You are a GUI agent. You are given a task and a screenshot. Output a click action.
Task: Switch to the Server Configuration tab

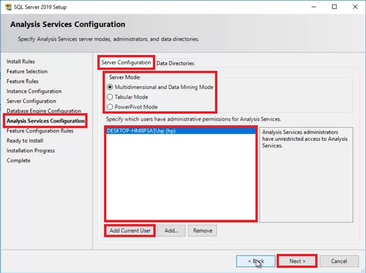126,62
